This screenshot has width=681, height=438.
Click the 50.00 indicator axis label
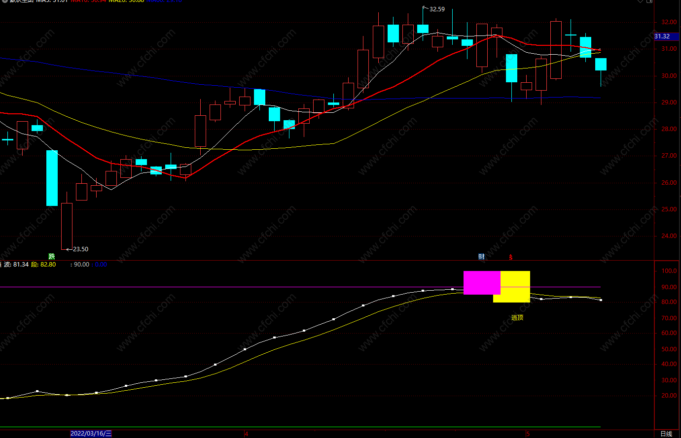(x=669, y=349)
